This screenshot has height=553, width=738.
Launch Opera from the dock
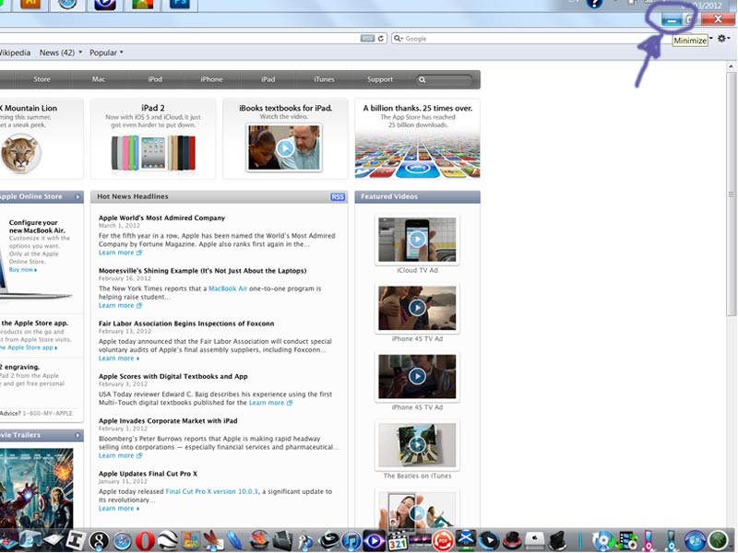(x=145, y=541)
